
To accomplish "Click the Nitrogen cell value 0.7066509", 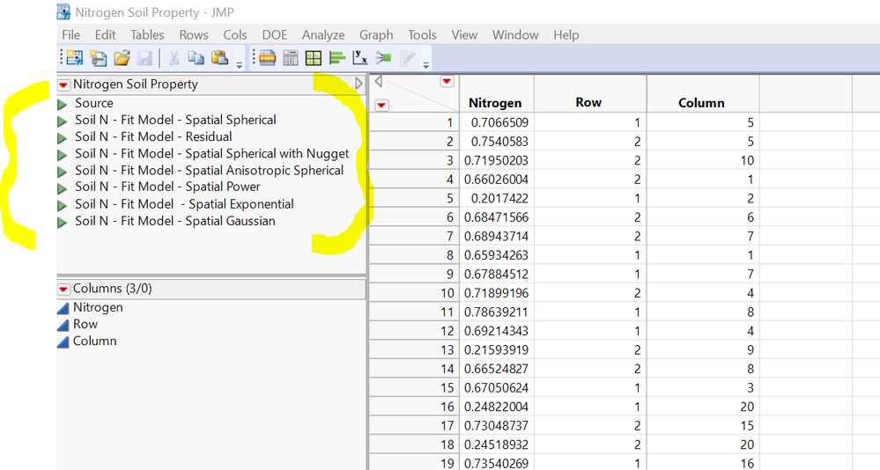I will tap(499, 122).
